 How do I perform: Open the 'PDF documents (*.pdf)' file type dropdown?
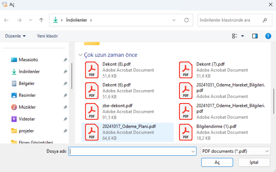point(235,151)
